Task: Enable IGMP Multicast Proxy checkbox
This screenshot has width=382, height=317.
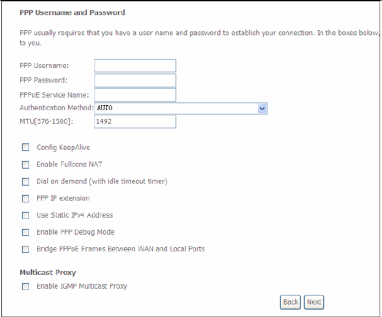Action: click(25, 286)
